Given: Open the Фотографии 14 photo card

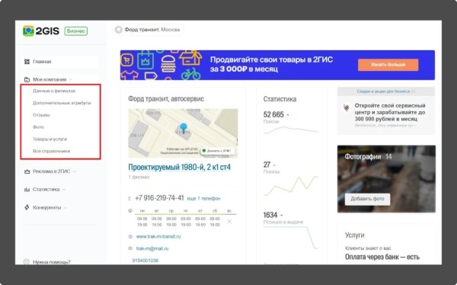Looking at the screenshot, I should (x=386, y=179).
